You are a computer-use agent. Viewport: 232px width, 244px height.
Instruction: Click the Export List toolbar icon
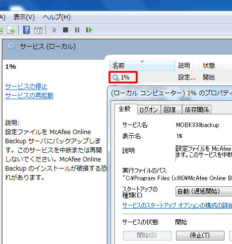coord(11,30)
